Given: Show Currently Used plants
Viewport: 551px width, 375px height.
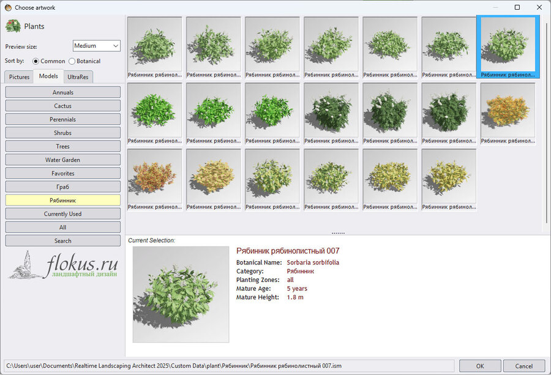Looking at the screenshot, I should tap(63, 214).
